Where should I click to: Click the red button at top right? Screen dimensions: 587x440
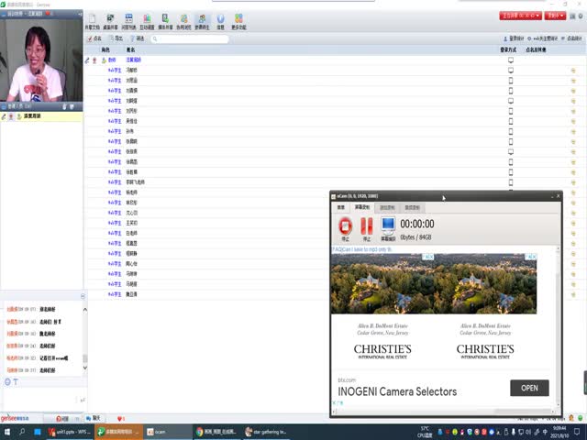tap(519, 16)
